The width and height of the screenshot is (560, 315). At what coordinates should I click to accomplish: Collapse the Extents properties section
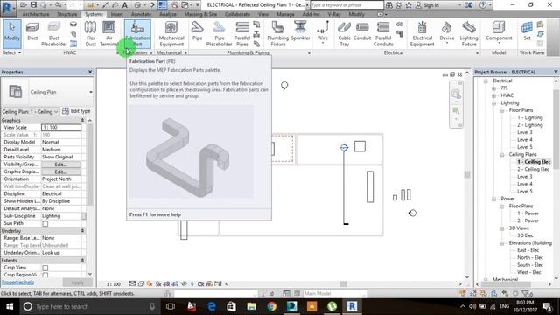(82, 260)
